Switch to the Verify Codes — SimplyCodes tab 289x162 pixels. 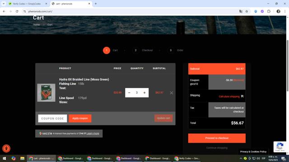click(x=27, y=4)
